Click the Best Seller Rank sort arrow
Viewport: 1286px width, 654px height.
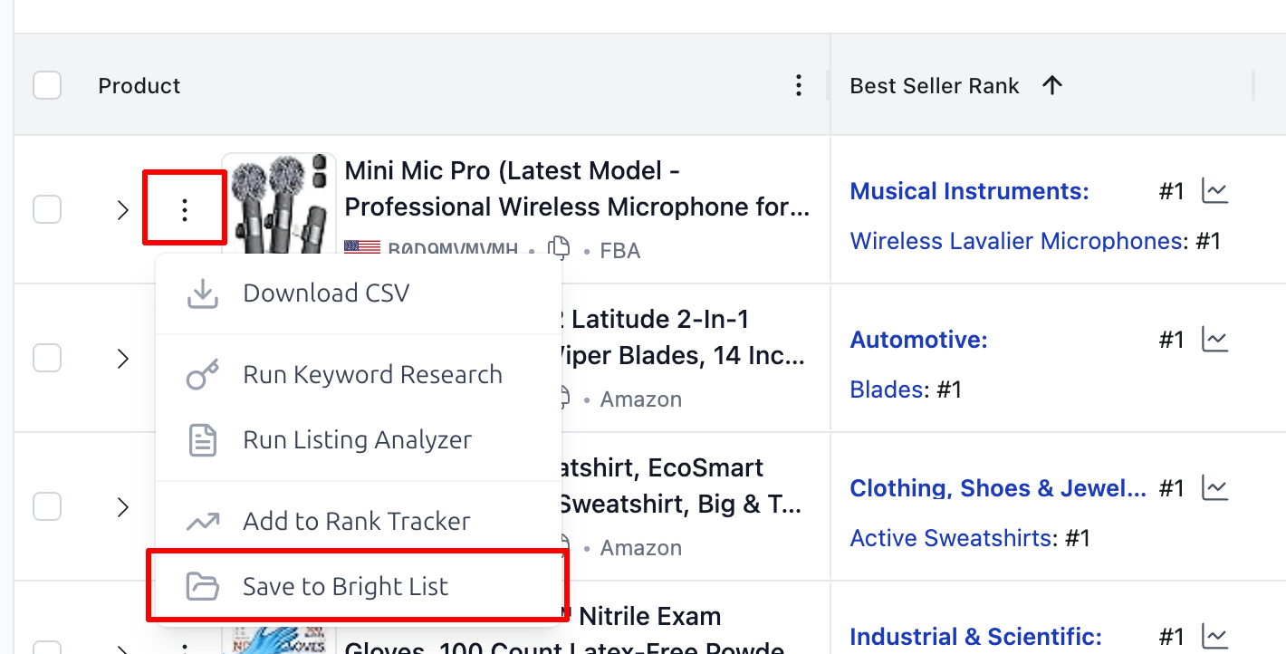click(1052, 84)
